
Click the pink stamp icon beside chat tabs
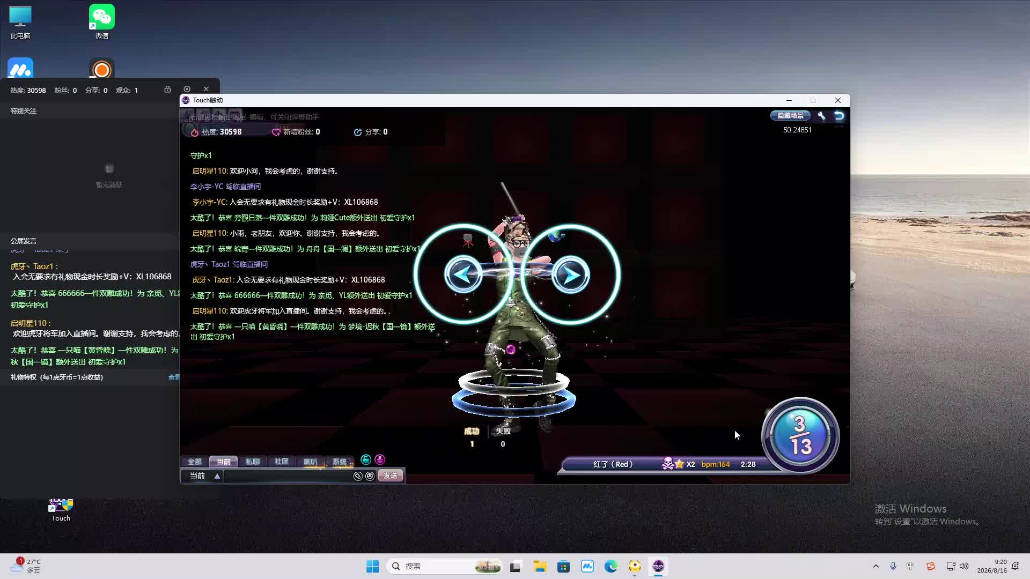coord(380,459)
